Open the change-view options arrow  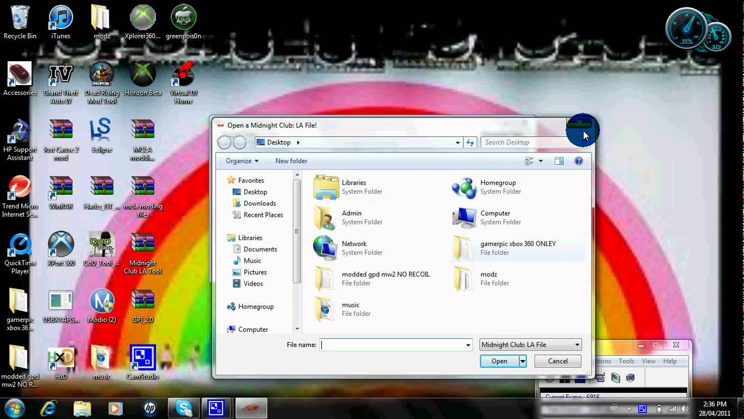pyautogui.click(x=541, y=161)
